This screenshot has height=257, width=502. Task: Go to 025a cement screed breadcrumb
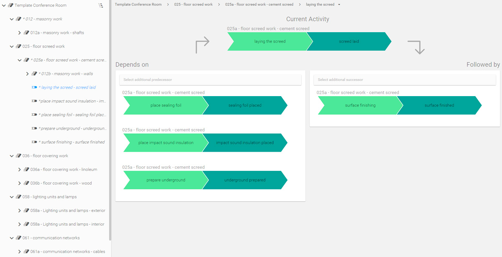pos(259,4)
